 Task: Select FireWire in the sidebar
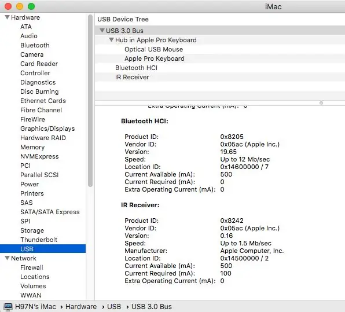click(32, 119)
